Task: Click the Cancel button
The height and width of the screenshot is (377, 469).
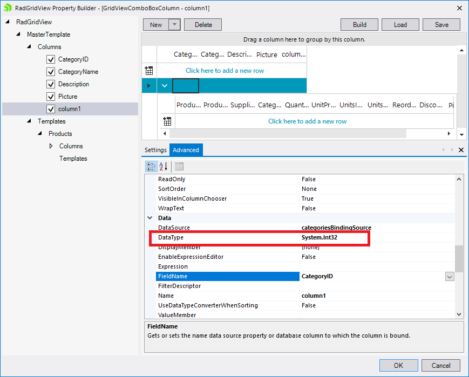Action: [x=441, y=365]
